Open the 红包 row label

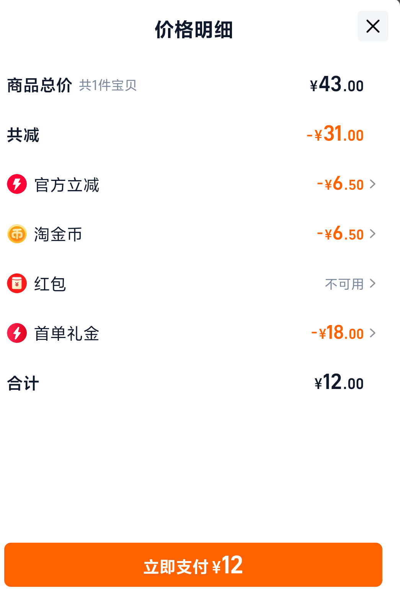click(x=50, y=284)
